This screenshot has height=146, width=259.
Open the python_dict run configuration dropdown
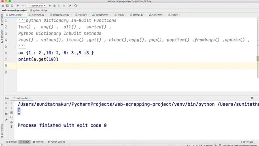point(37,6)
